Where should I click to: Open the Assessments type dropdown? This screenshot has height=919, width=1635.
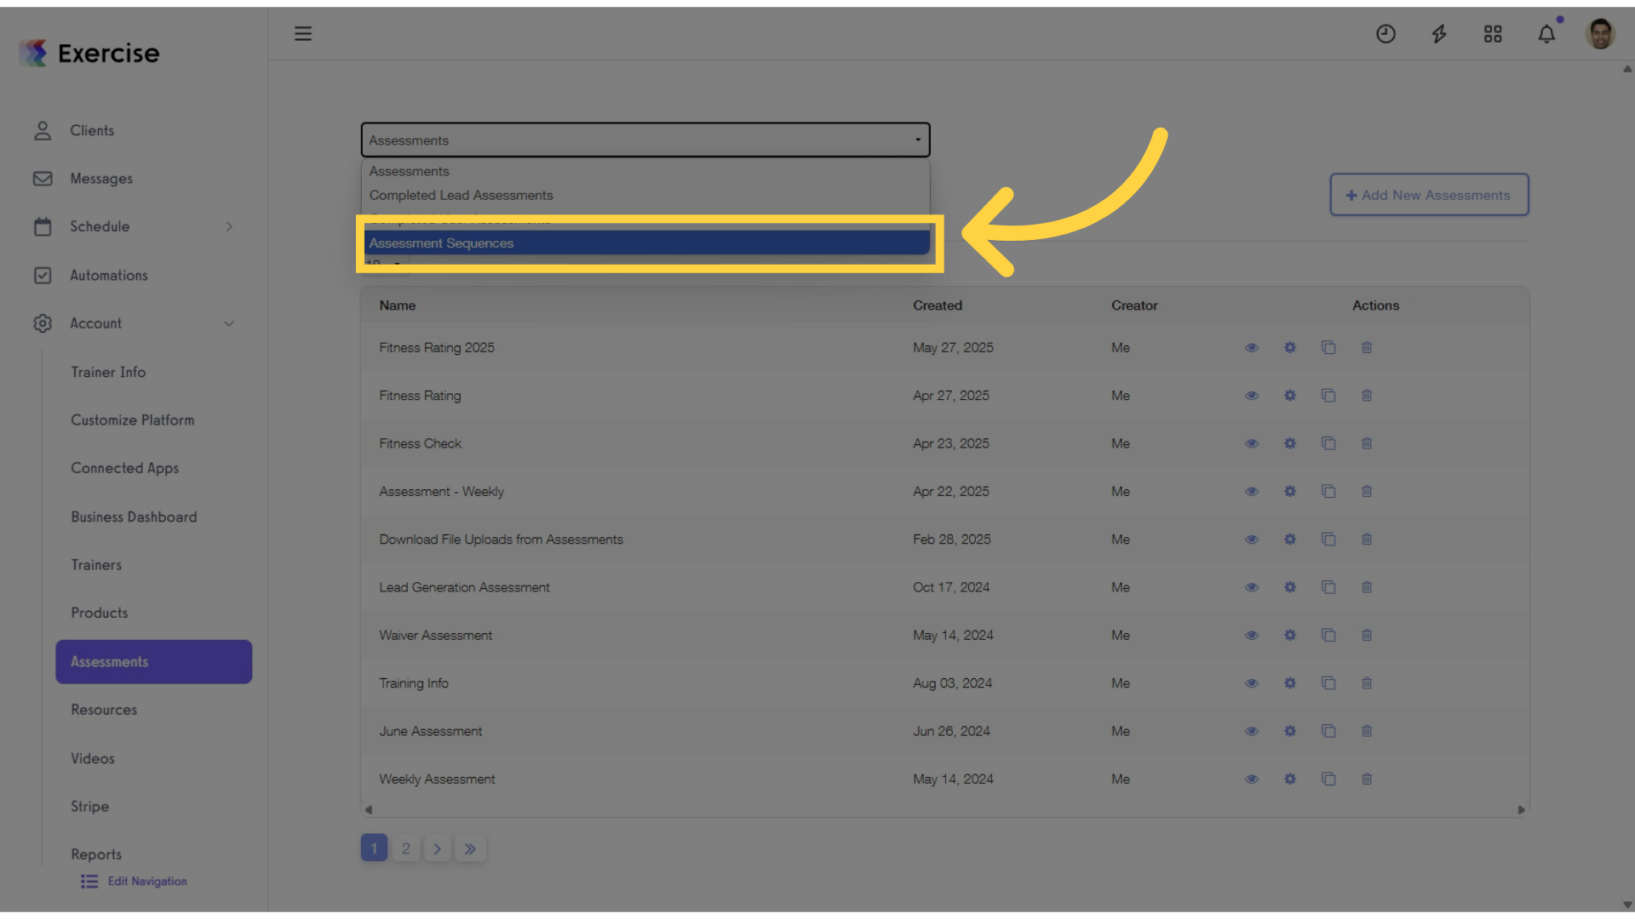point(645,140)
